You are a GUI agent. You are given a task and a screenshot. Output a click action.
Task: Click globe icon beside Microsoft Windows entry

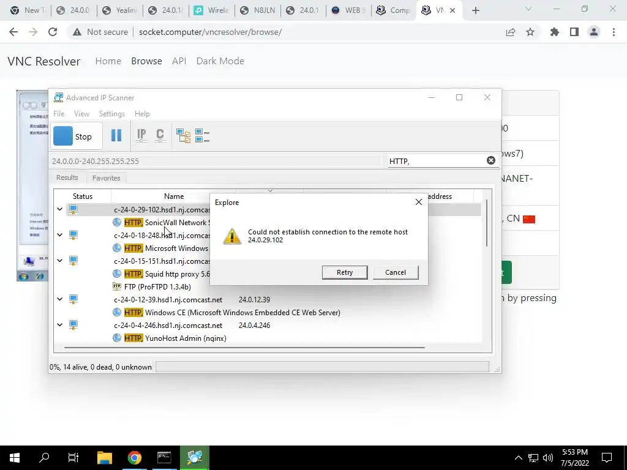pyautogui.click(x=117, y=248)
